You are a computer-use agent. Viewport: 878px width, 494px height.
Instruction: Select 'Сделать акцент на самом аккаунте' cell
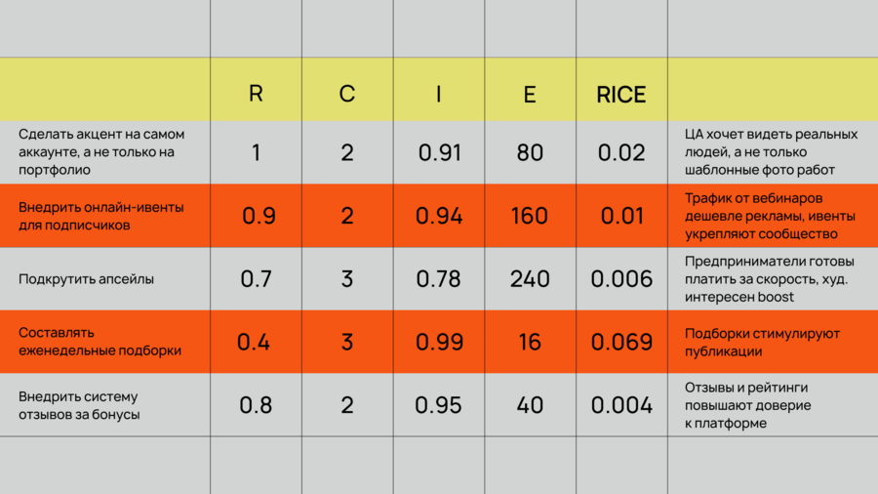(x=101, y=152)
